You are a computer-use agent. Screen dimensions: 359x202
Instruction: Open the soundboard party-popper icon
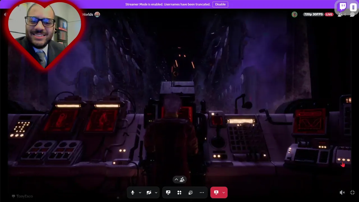point(190,192)
